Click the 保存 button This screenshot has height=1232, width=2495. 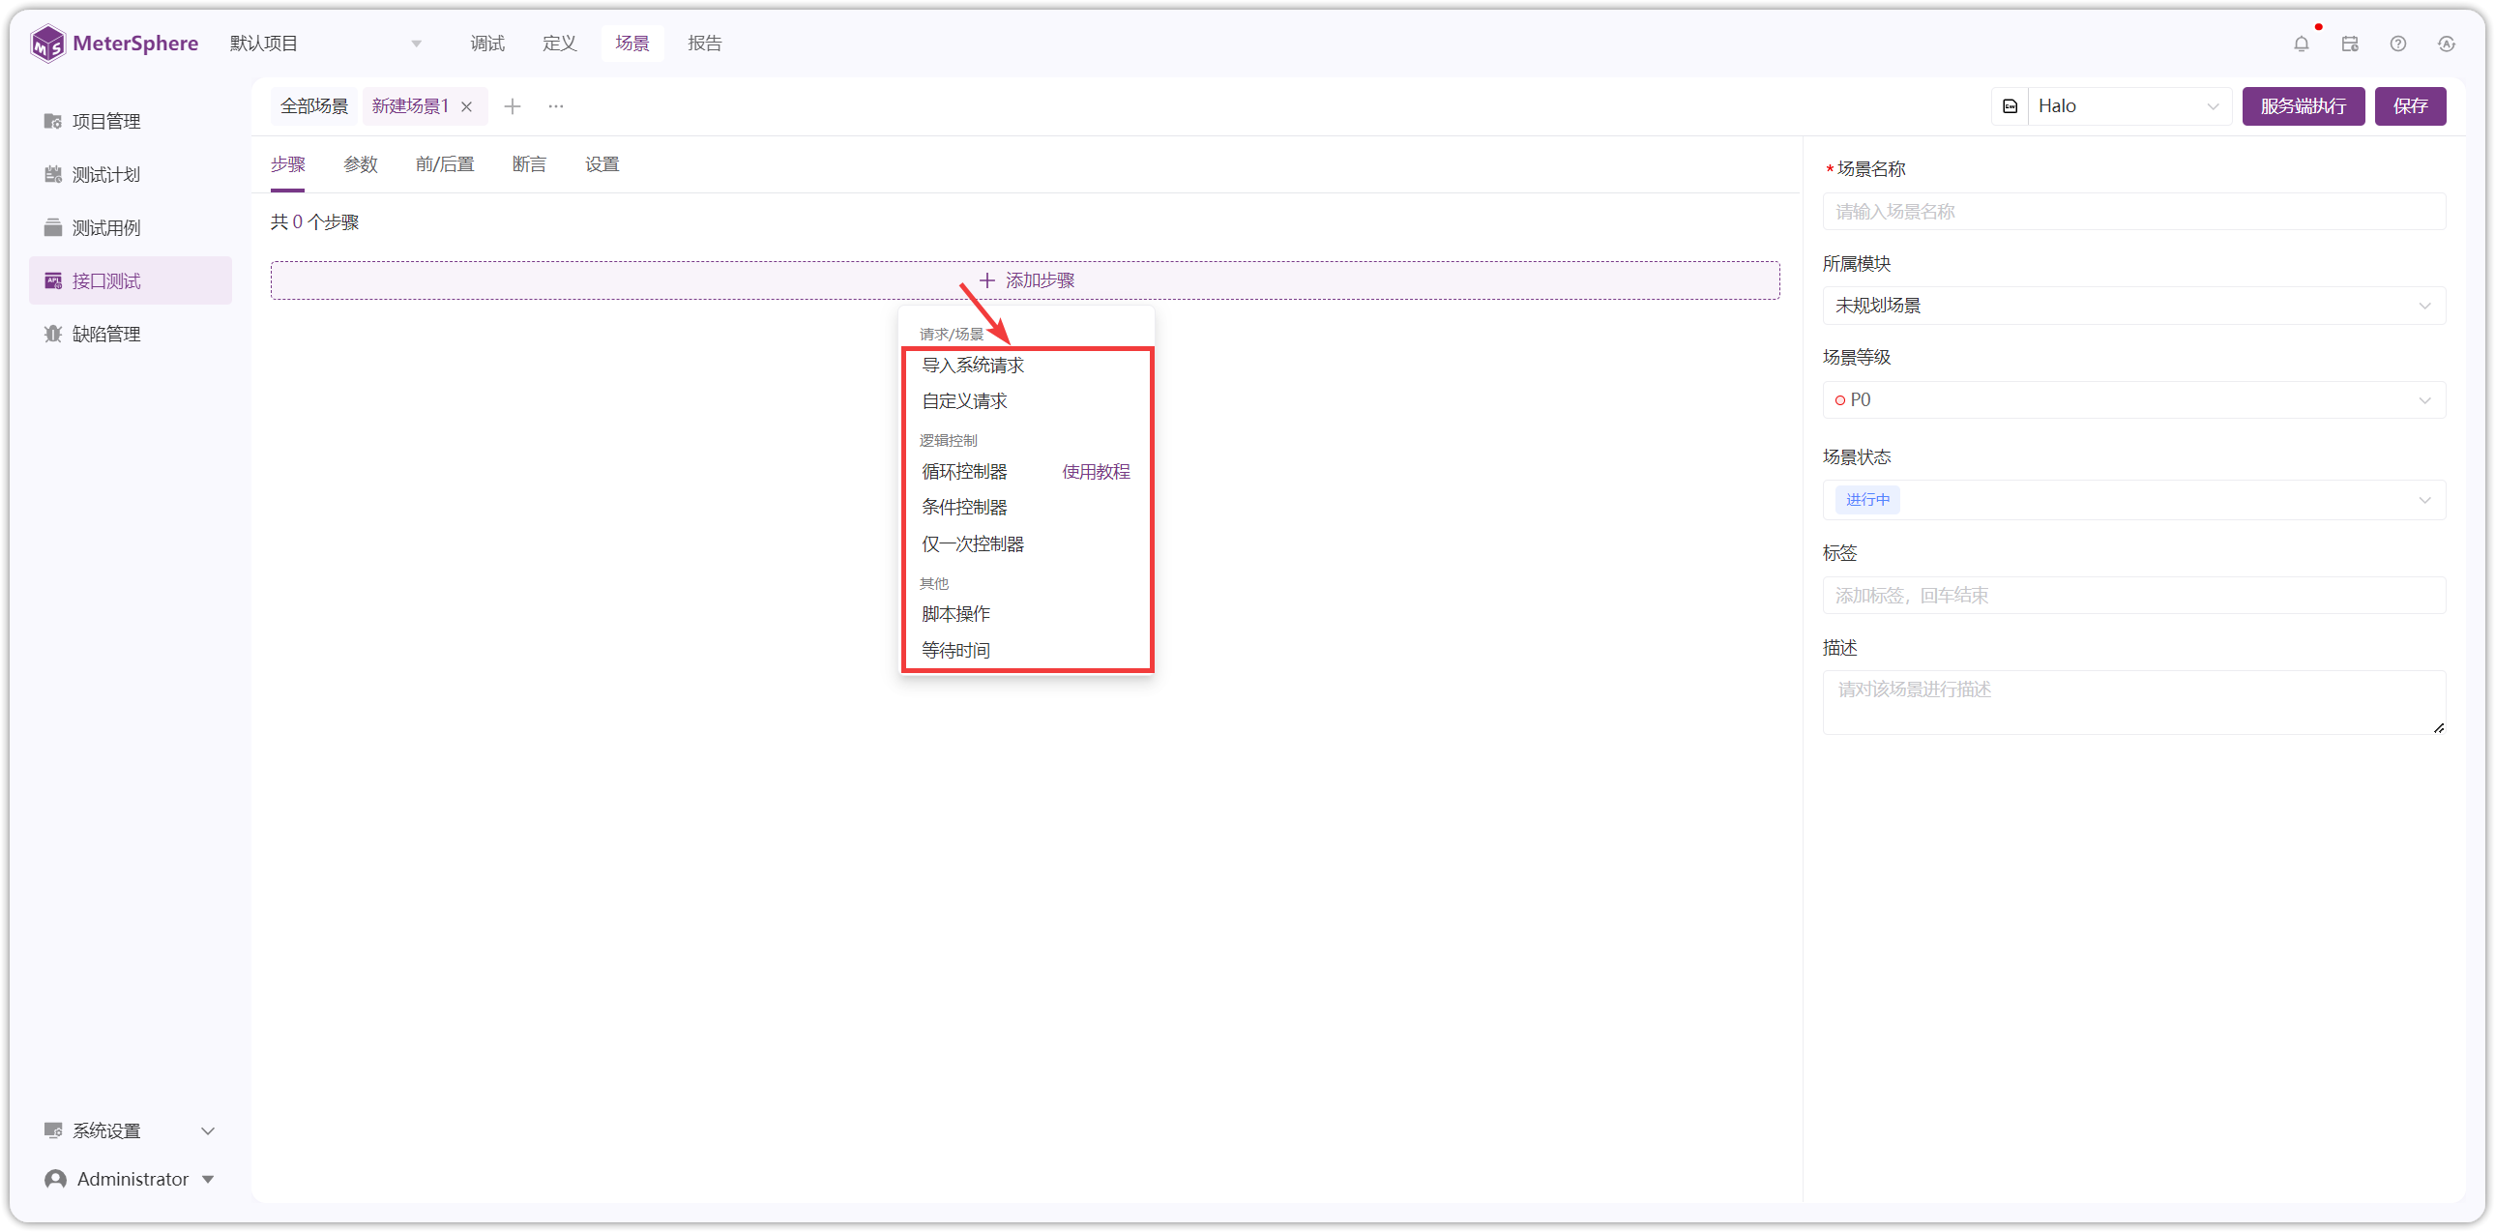[2411, 106]
